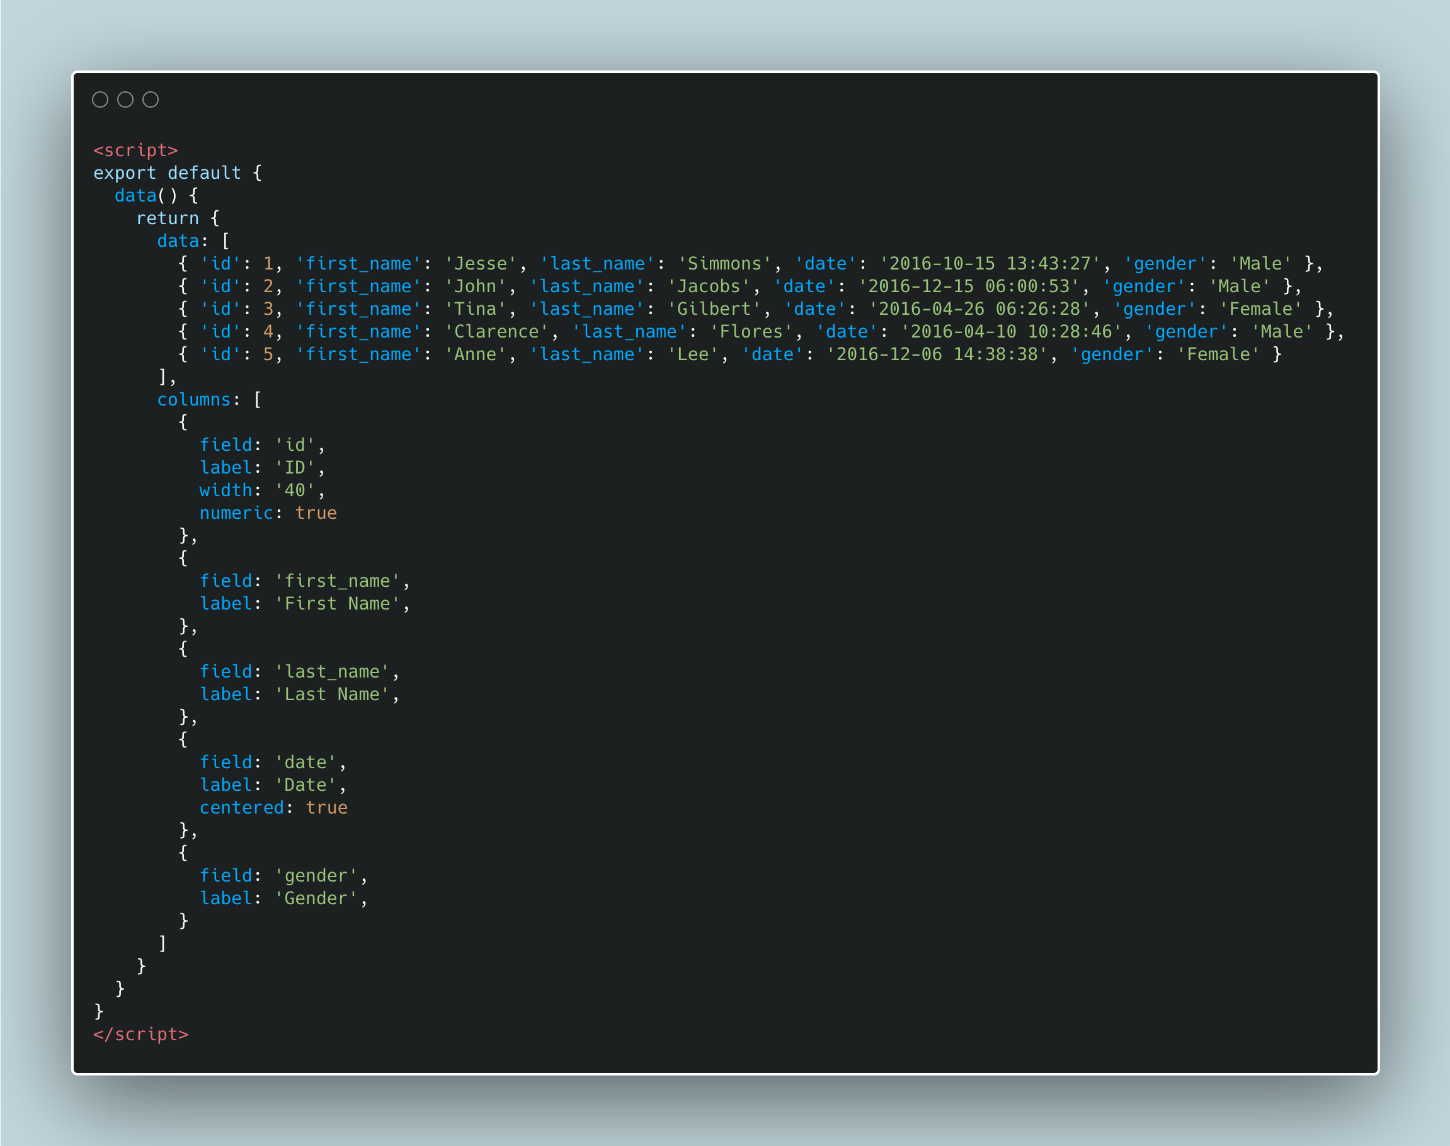Click the rightmost window control circle

pos(151,99)
